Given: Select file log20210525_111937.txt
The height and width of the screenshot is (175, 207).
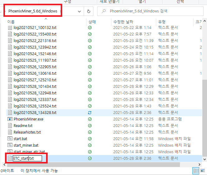Looking at the screenshot, I should tap(35, 60).
